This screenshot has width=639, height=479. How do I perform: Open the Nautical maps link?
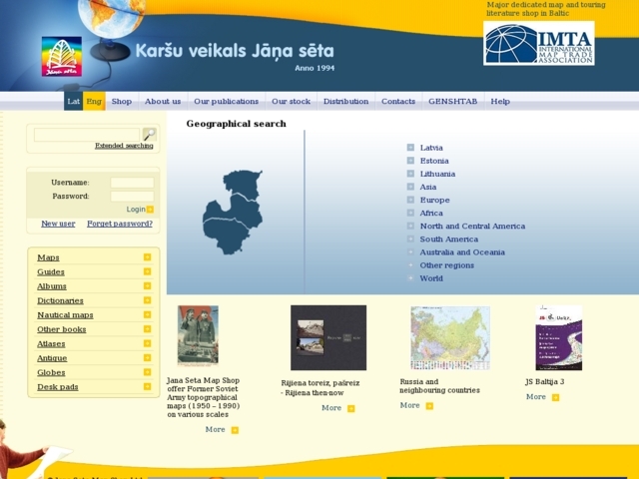coord(65,315)
